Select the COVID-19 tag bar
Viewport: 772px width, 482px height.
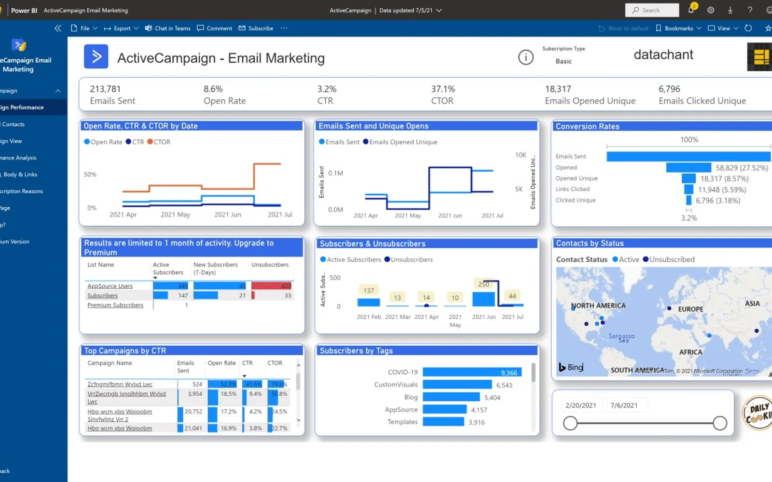pyautogui.click(x=472, y=372)
